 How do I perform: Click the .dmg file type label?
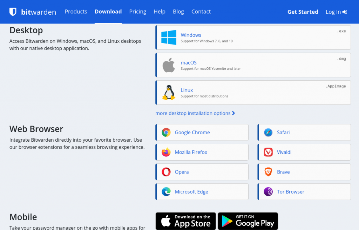[x=341, y=59]
